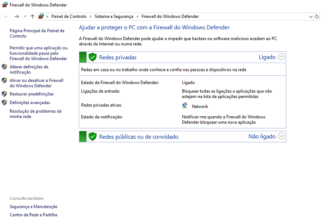
Task: Open Sistema e Segurança breadcrumb
Action: pyautogui.click(x=114, y=17)
